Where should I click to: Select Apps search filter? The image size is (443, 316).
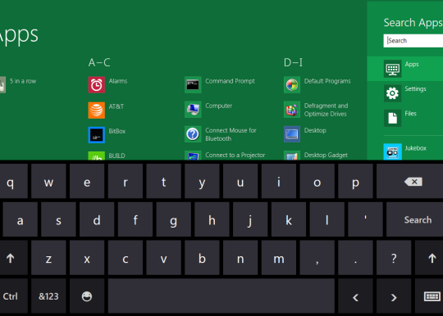pos(405,69)
